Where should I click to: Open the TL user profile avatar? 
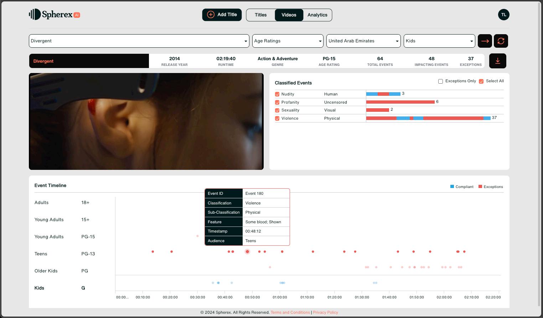coord(503,15)
